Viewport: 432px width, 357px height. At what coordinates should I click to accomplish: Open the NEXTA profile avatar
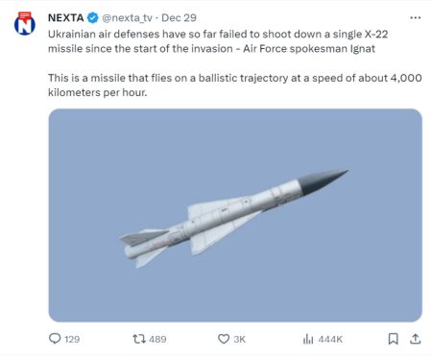coord(25,24)
